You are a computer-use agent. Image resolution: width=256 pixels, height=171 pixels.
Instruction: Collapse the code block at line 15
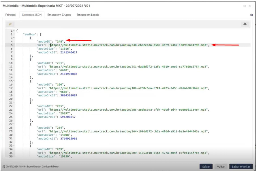pyautogui.click(x=14, y=81)
